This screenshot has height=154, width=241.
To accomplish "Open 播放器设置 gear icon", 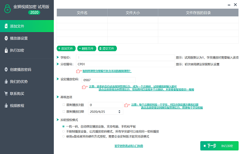I will (x=6, y=38).
